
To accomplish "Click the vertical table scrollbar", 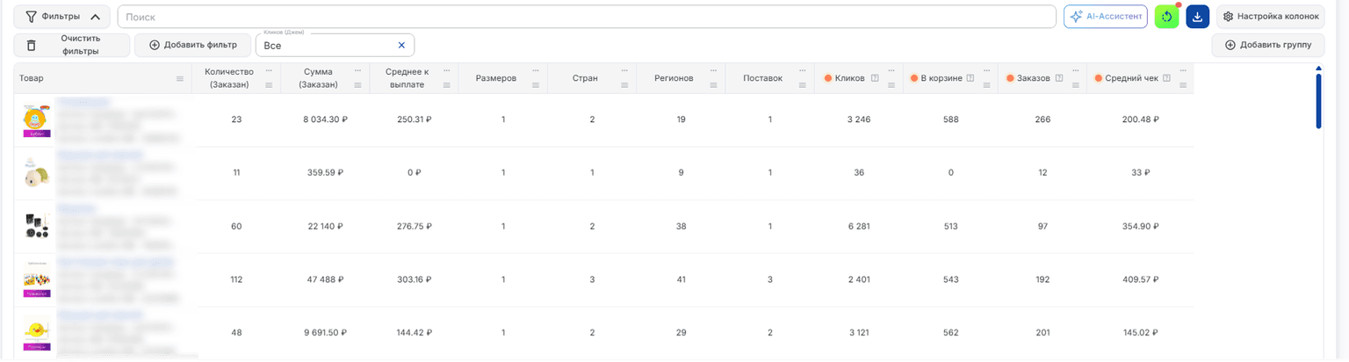I will (1318, 101).
